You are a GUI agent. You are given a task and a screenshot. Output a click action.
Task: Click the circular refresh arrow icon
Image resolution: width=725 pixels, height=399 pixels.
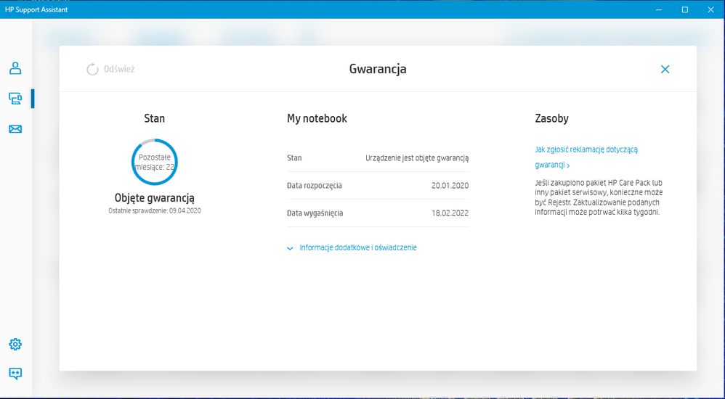92,70
